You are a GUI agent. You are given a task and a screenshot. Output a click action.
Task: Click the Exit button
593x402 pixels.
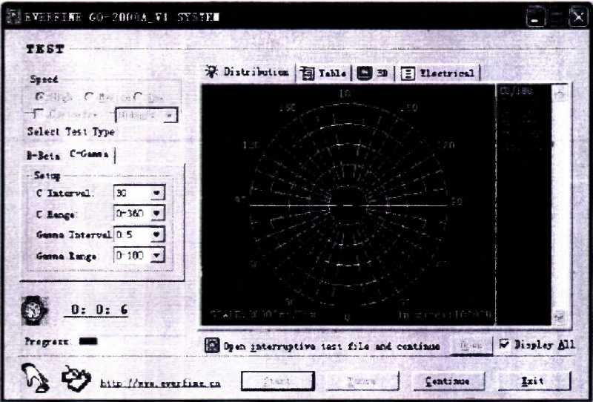(534, 380)
